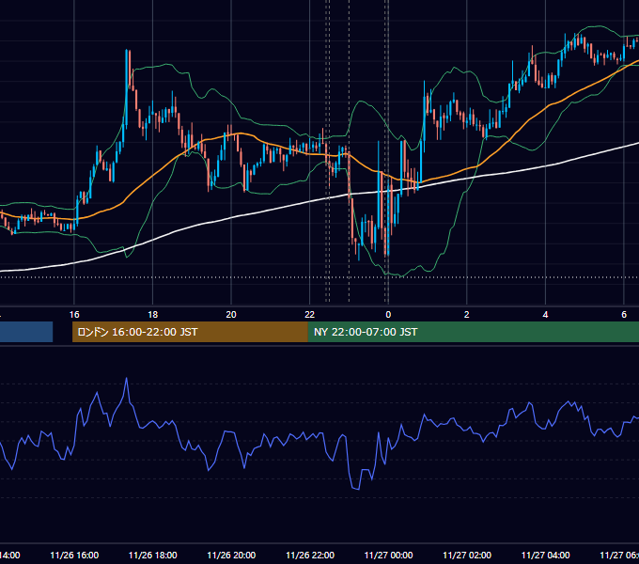Select the ロンドン 16:00-22:00 JST session bar

(x=190, y=332)
